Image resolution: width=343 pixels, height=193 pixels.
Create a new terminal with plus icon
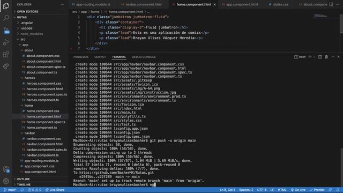pos(310,57)
